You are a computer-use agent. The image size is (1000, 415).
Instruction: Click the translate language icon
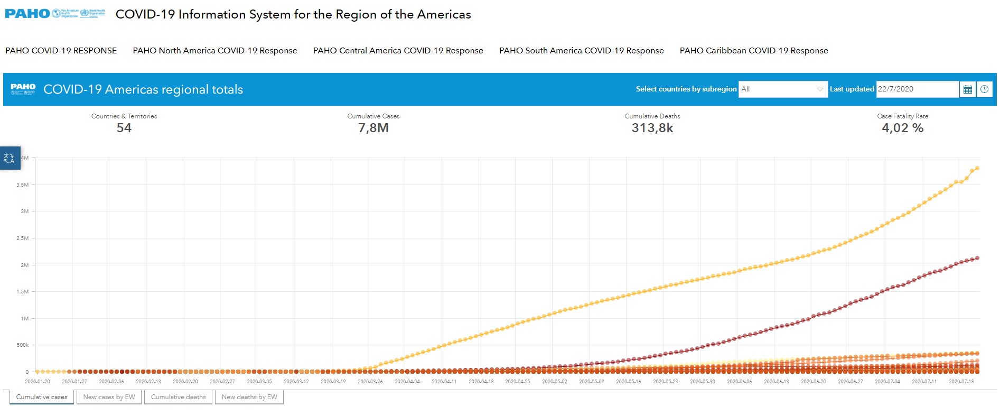10,158
